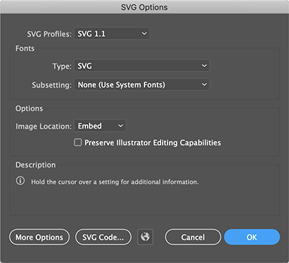Expand the Subsetting dropdown
The height and width of the screenshot is (263, 289).
click(142, 85)
